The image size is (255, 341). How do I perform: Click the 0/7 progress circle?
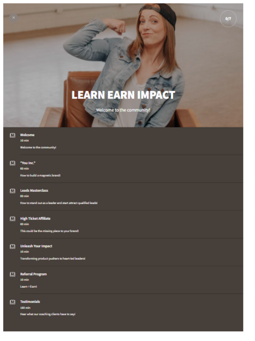tap(228, 19)
